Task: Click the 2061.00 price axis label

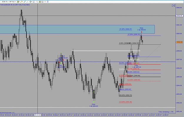Action: coord(179,25)
